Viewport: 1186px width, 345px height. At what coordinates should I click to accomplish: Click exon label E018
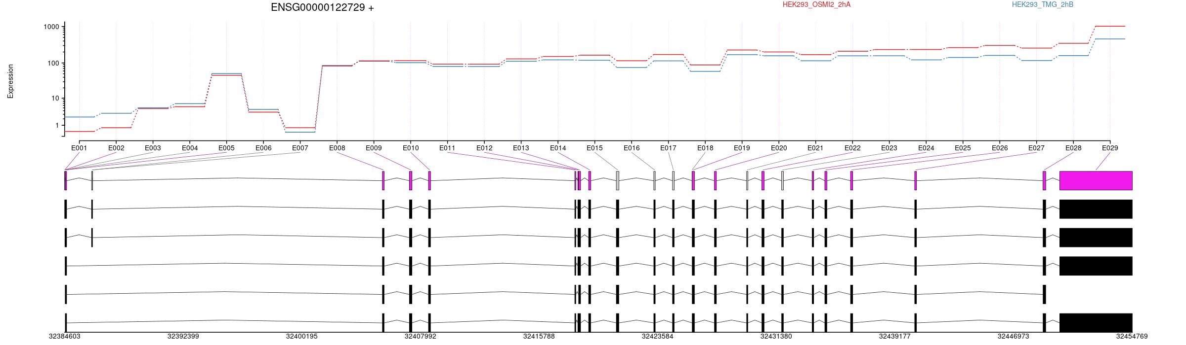pos(705,148)
